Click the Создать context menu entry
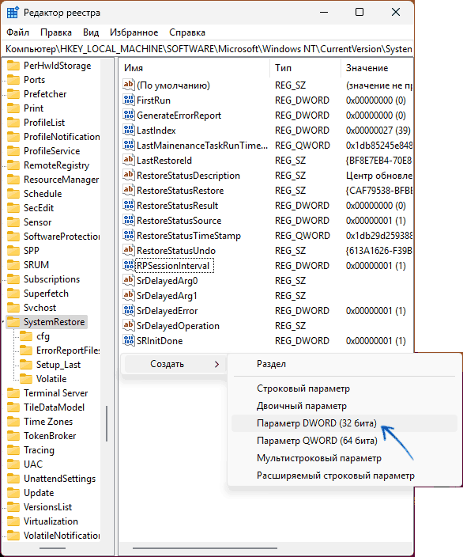 coord(175,364)
